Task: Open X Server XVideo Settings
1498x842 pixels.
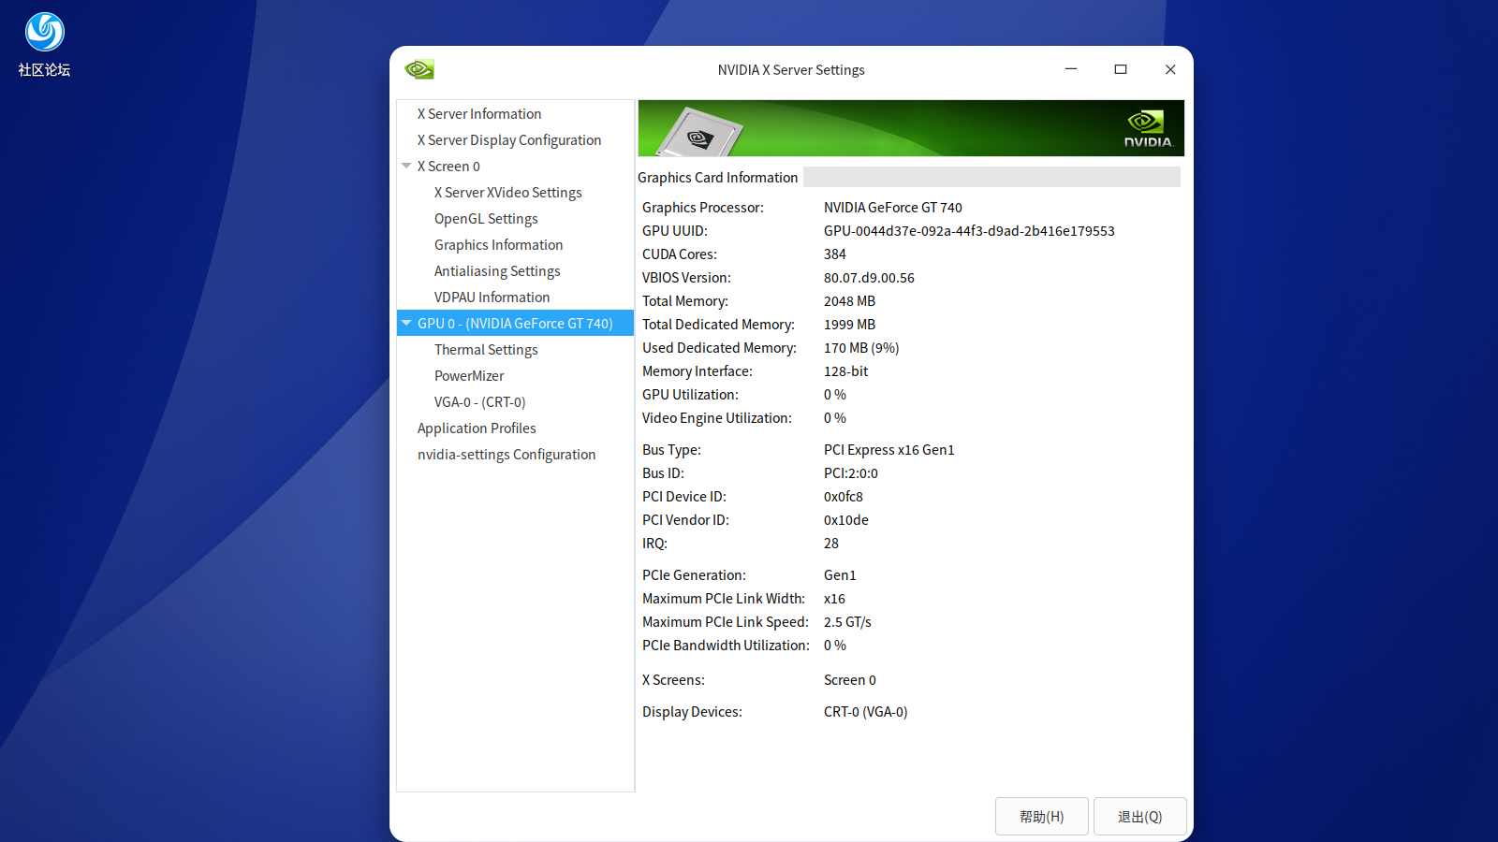Action: (508, 193)
